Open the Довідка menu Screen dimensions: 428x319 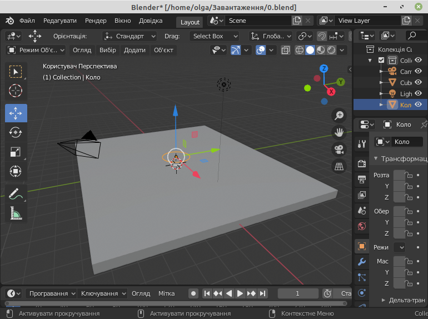pos(151,21)
